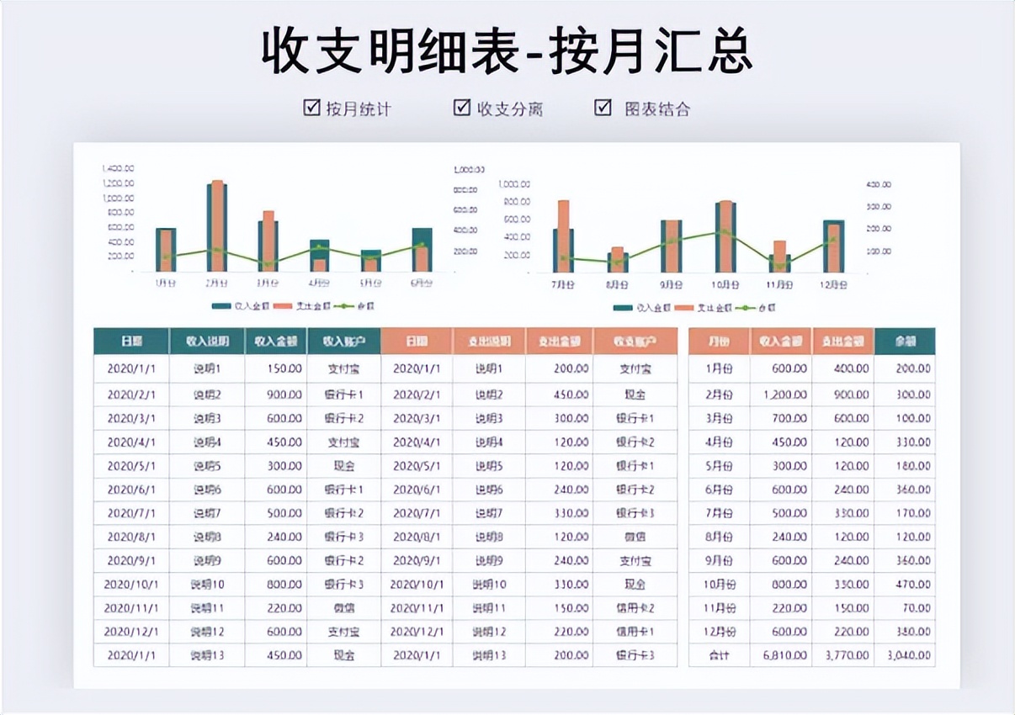Click the 月份 header of the summary table
Viewport: 1015px width, 715px height.
[x=721, y=341]
